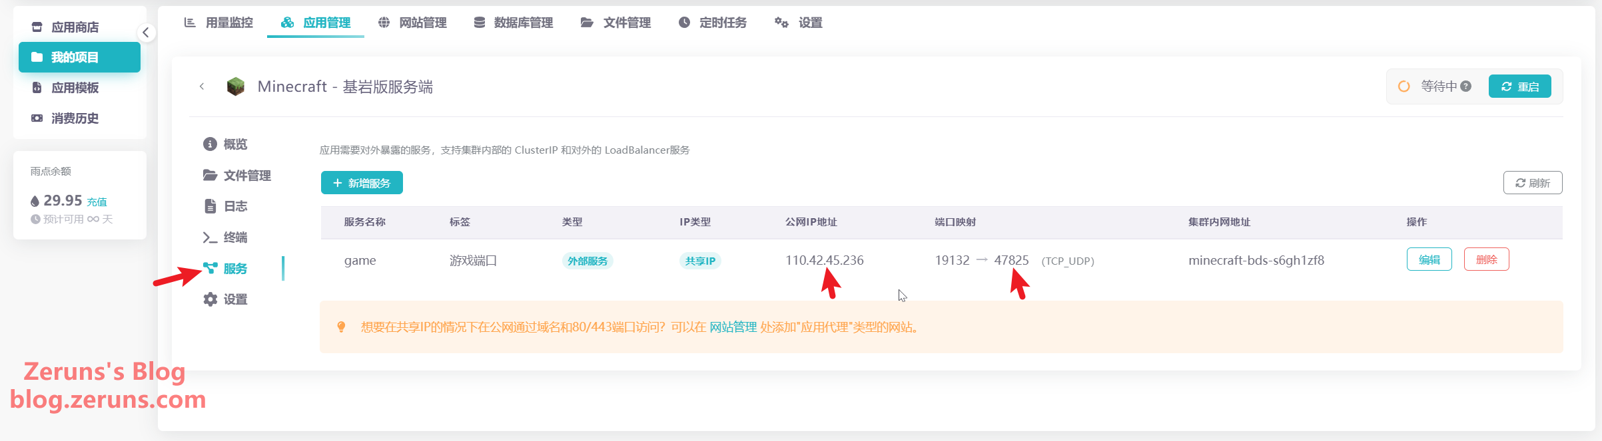Switch to the 网站管理 tab
Viewport: 1602px width, 441px height.
412,23
